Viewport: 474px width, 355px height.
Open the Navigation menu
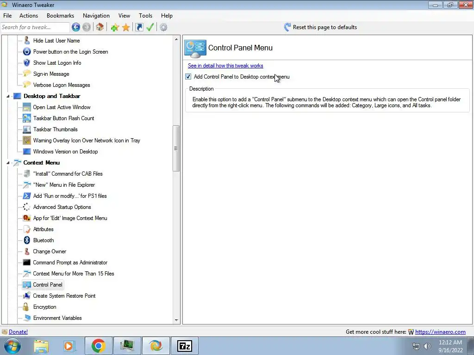click(x=96, y=16)
